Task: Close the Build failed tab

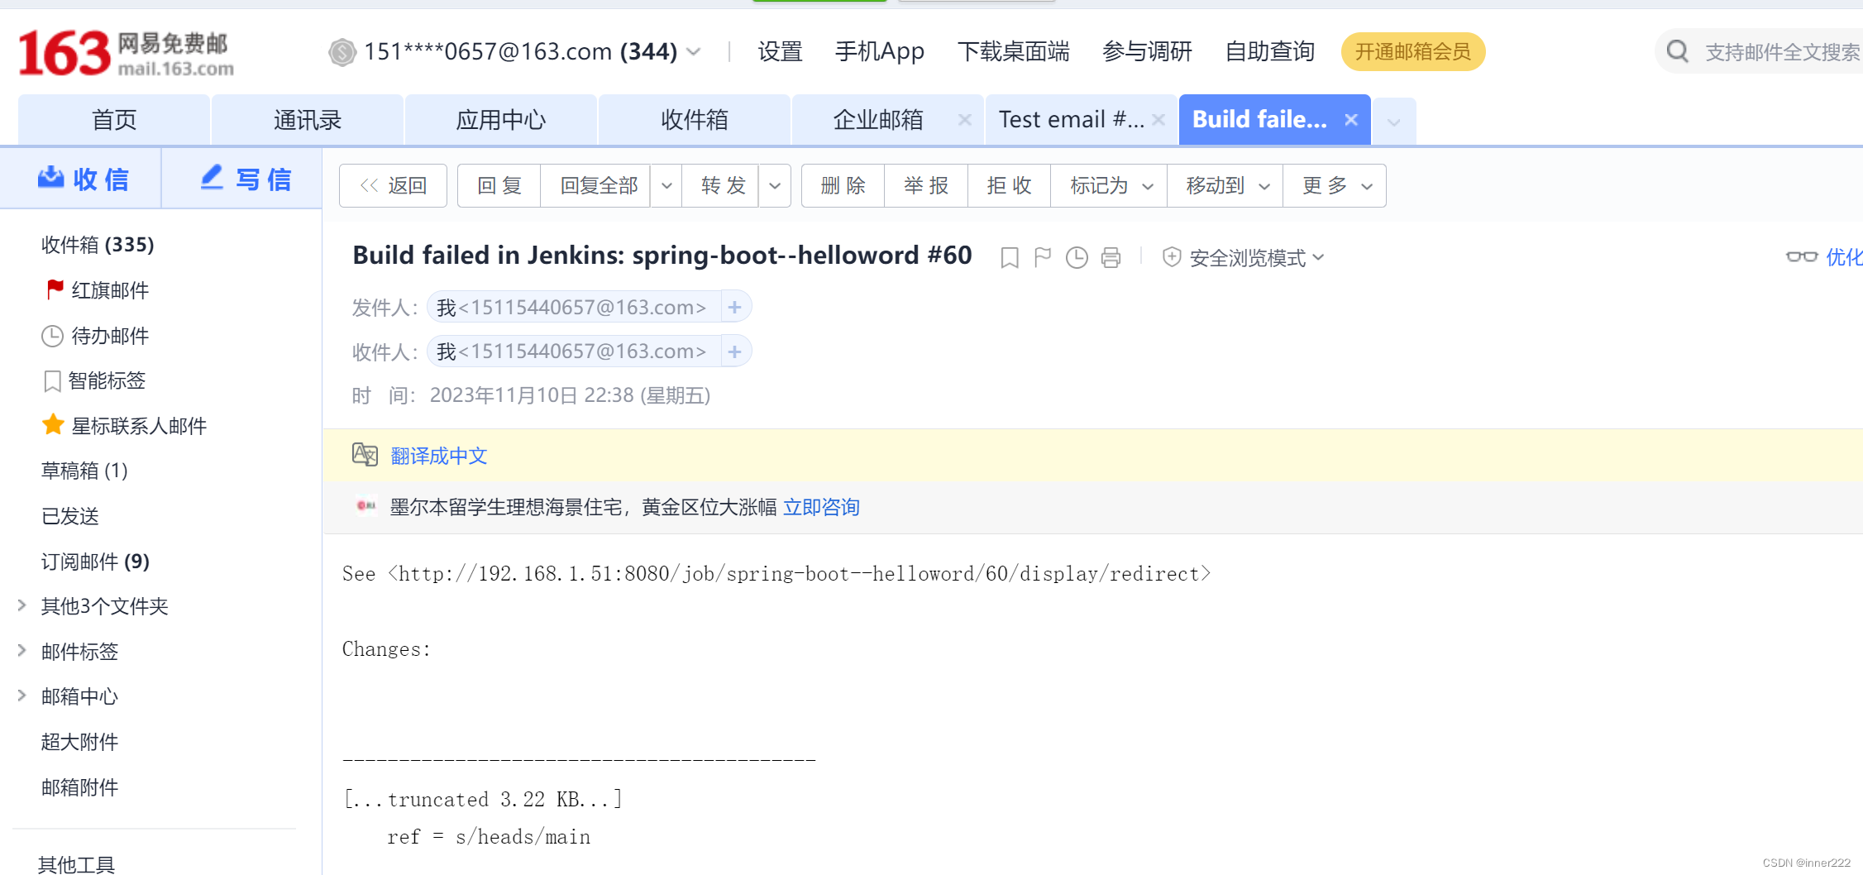Action: click(x=1351, y=120)
